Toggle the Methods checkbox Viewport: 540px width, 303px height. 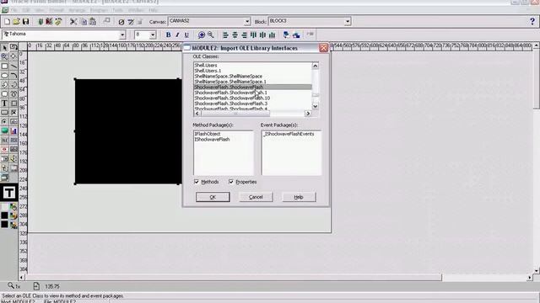point(197,182)
